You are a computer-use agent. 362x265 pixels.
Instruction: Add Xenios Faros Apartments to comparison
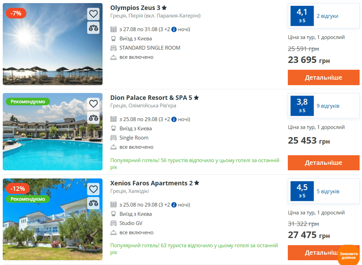[93, 203]
